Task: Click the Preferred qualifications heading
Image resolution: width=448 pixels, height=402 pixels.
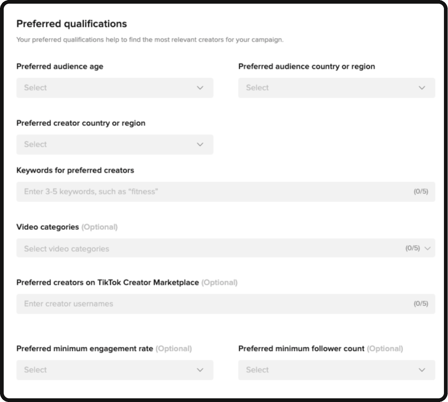Action: tap(72, 24)
